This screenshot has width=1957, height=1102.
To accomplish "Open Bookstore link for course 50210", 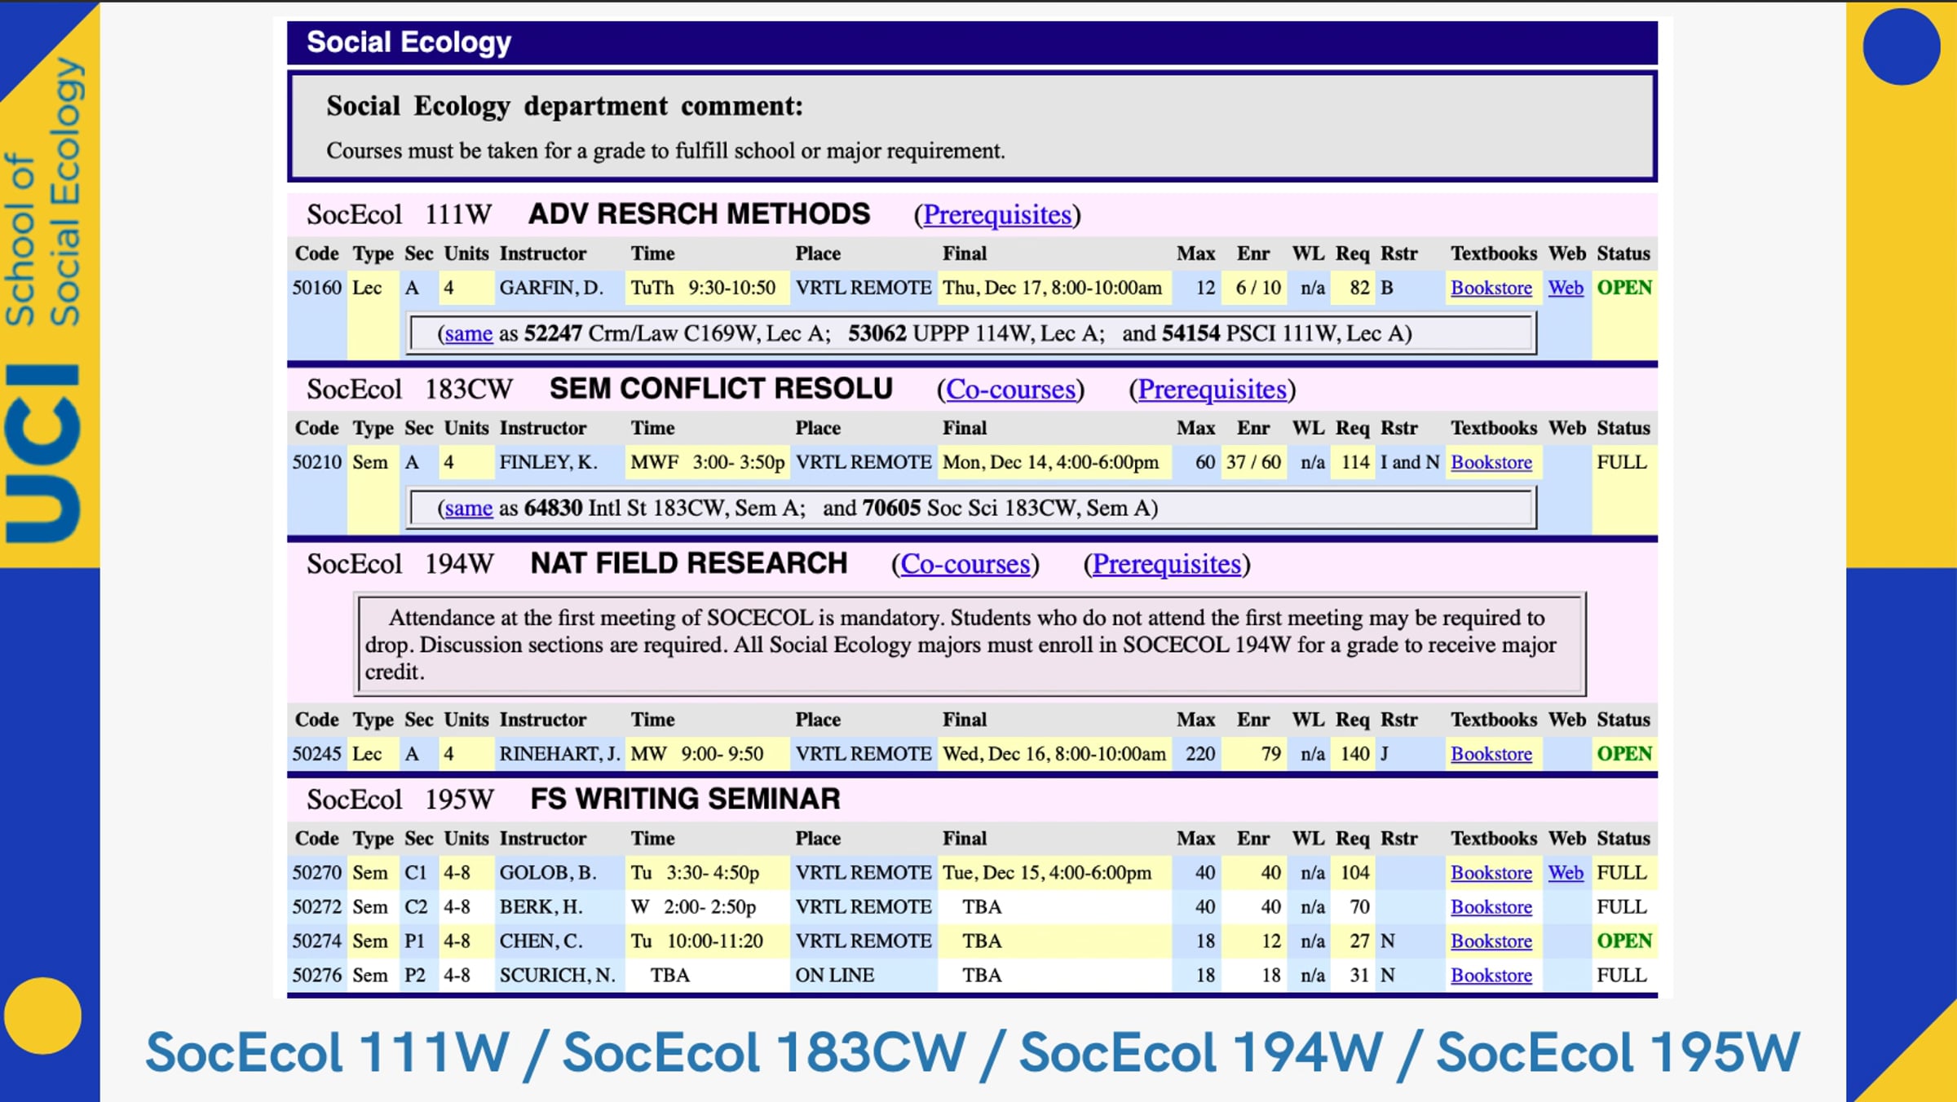I will (x=1491, y=462).
